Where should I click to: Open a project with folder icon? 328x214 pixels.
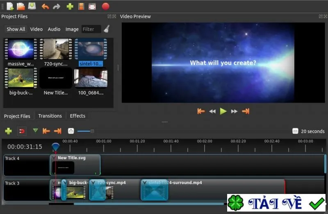(x=21, y=6)
